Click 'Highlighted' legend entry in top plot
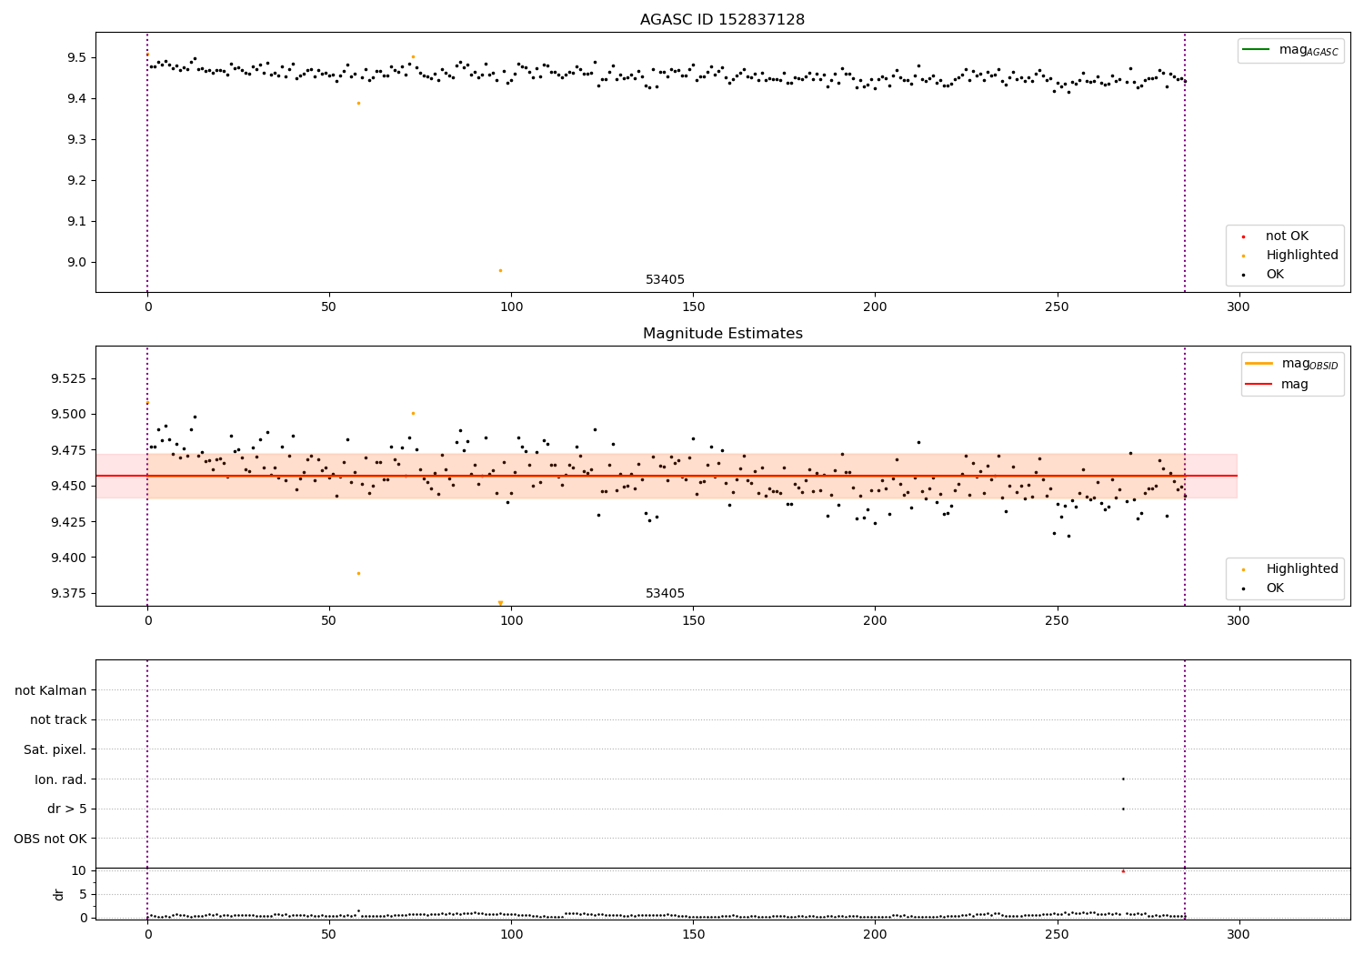This screenshot has width=1364, height=955. pos(1302,255)
